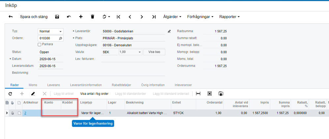This screenshot has height=139, width=329.
Task: Click the Visa bas button
Action: tap(154, 52)
